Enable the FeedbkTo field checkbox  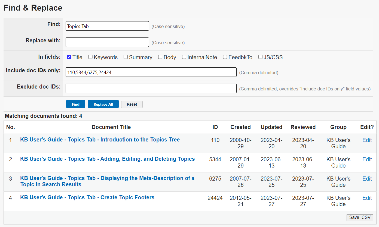point(225,57)
